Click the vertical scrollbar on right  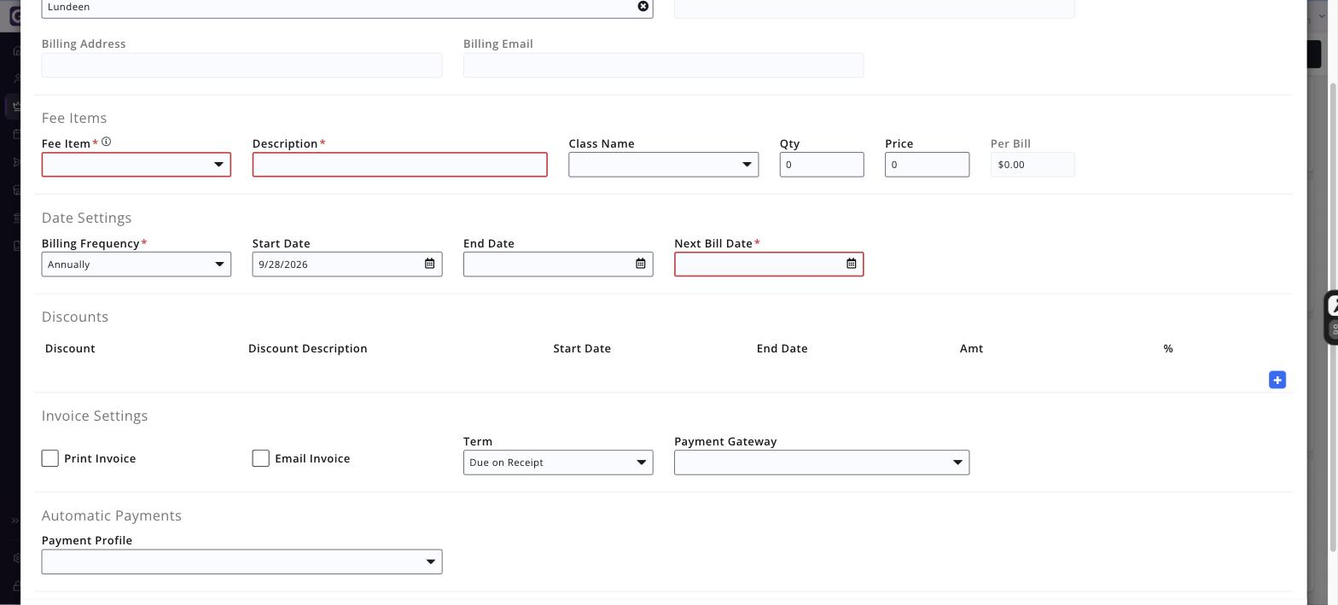pyautogui.click(x=1333, y=316)
